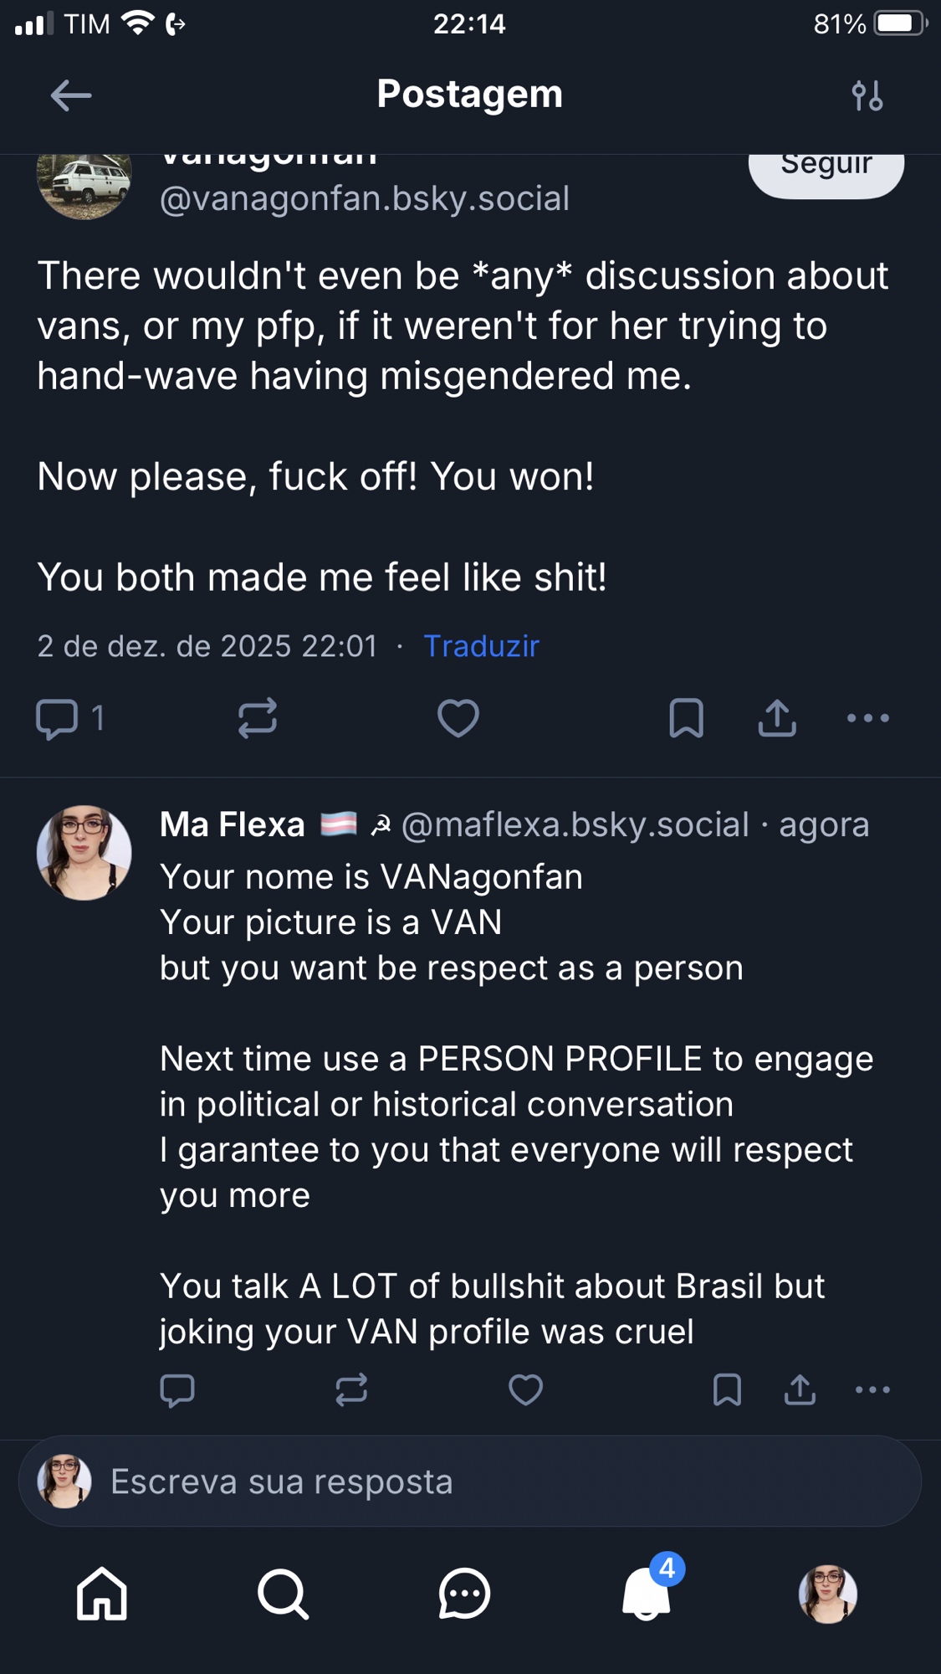Go to the Home tab
The width and height of the screenshot is (941, 1674).
(x=102, y=1594)
